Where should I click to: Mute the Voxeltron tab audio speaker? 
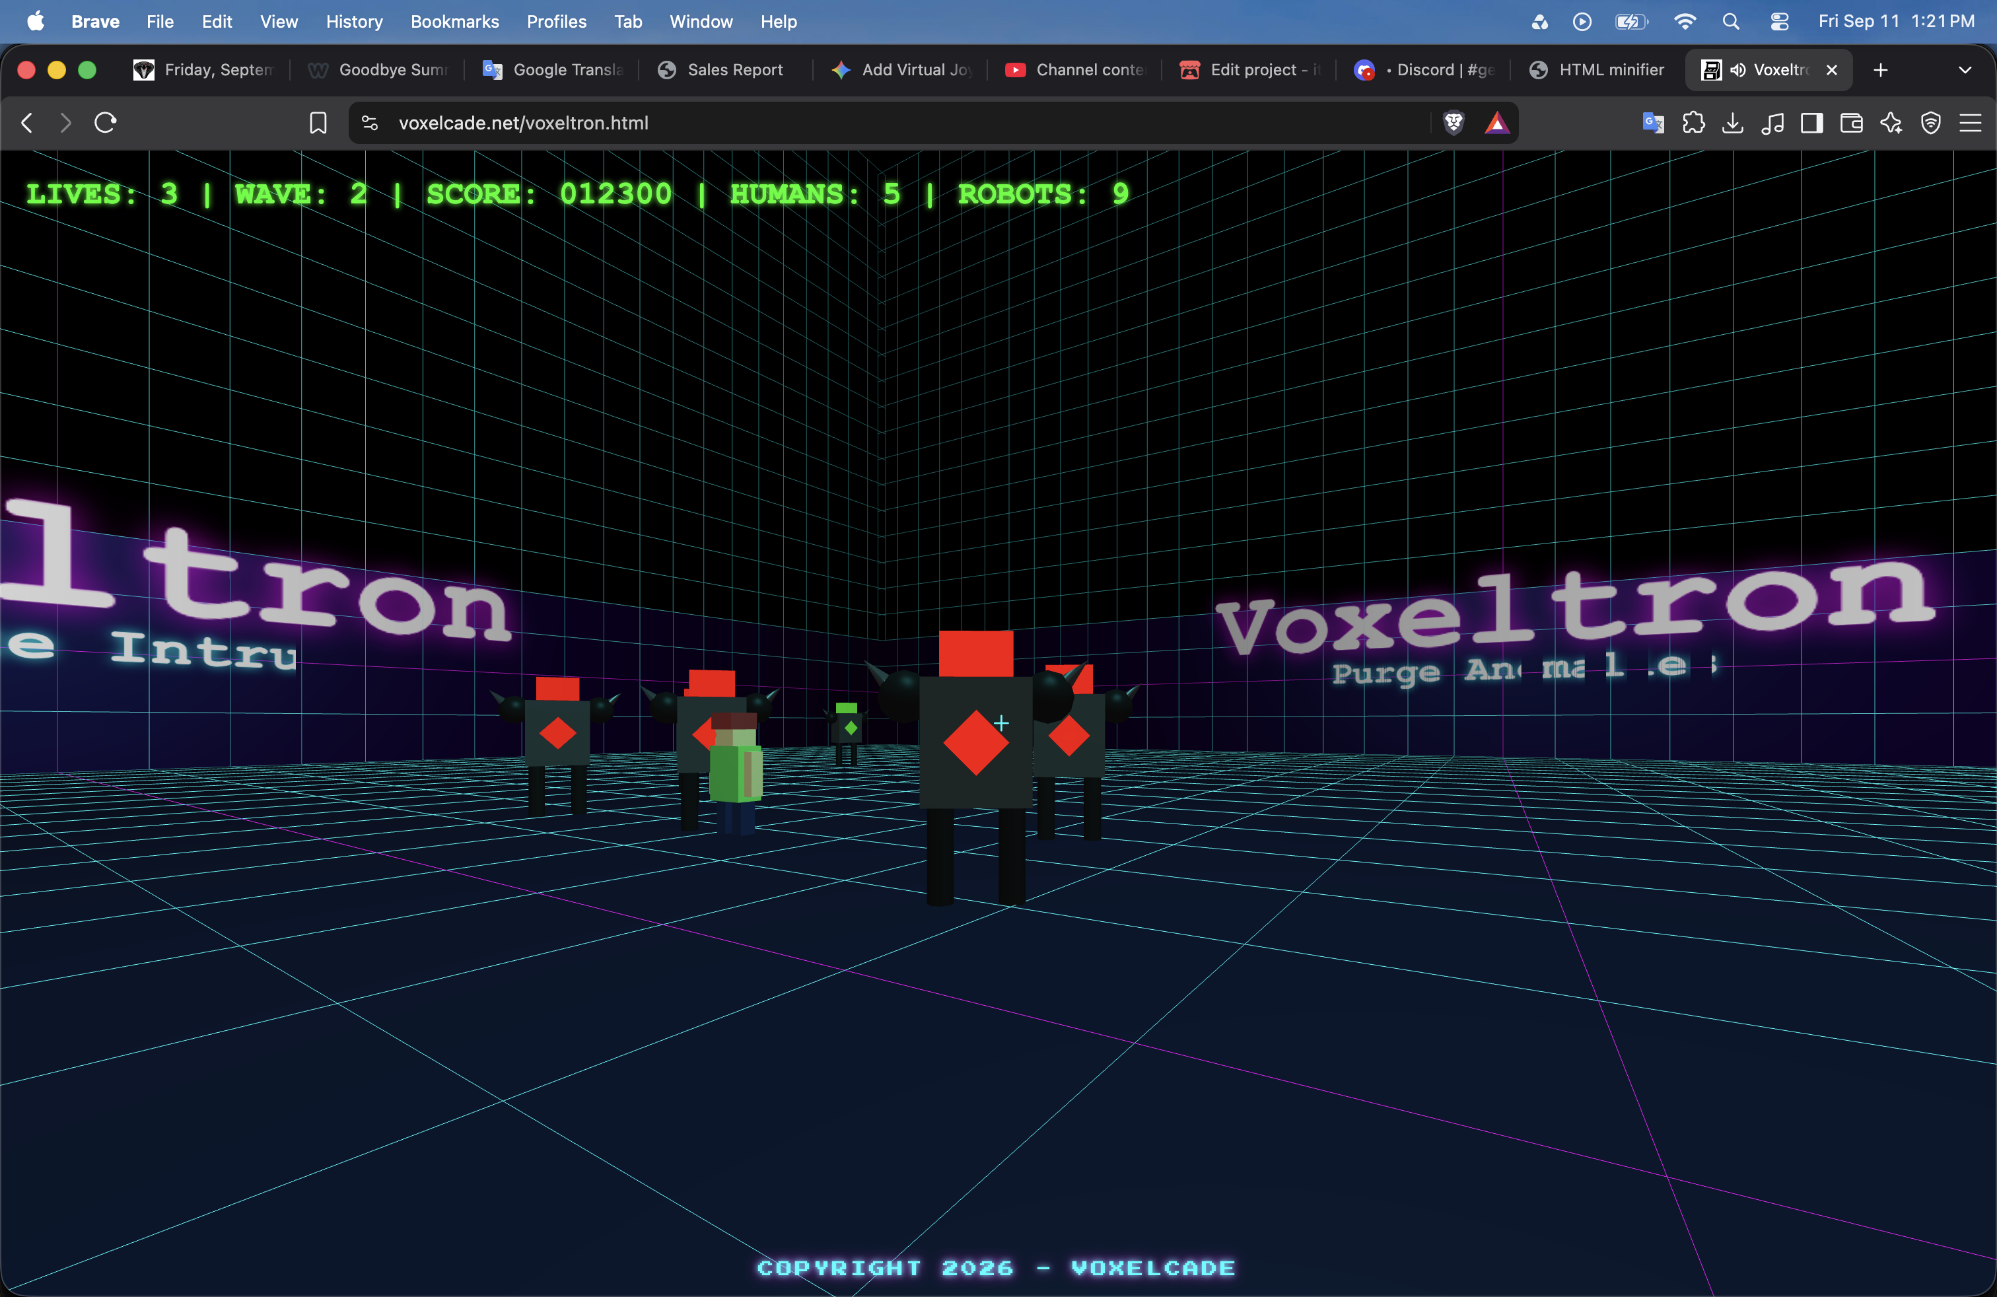coord(1737,69)
